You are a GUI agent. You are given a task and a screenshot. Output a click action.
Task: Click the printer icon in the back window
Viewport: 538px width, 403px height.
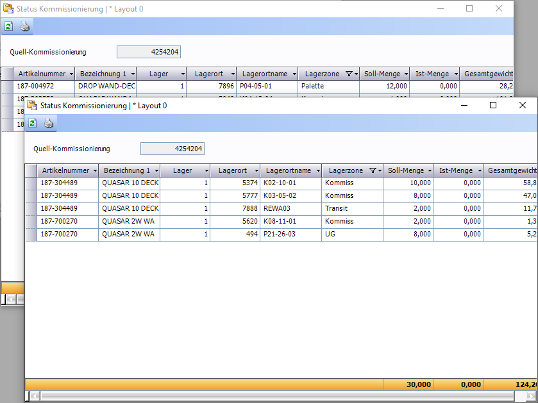coord(25,26)
